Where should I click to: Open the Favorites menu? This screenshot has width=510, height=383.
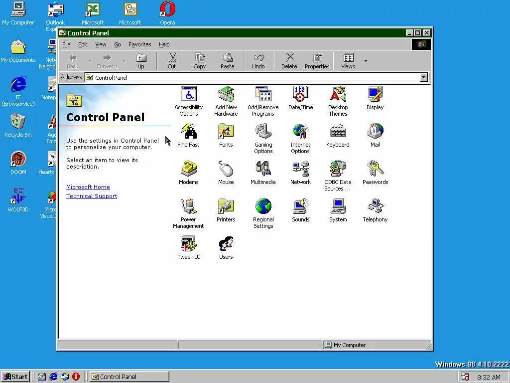[x=140, y=44]
